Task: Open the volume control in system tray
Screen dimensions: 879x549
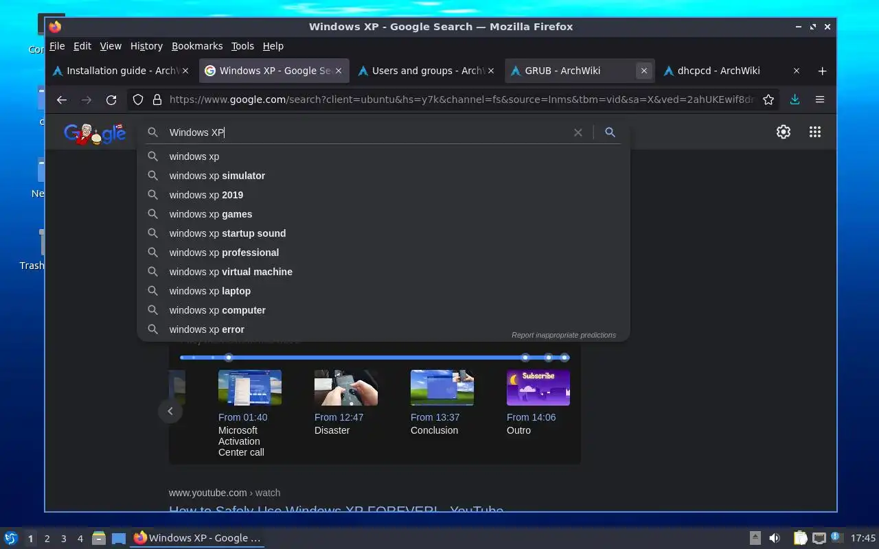Action: coord(774,538)
